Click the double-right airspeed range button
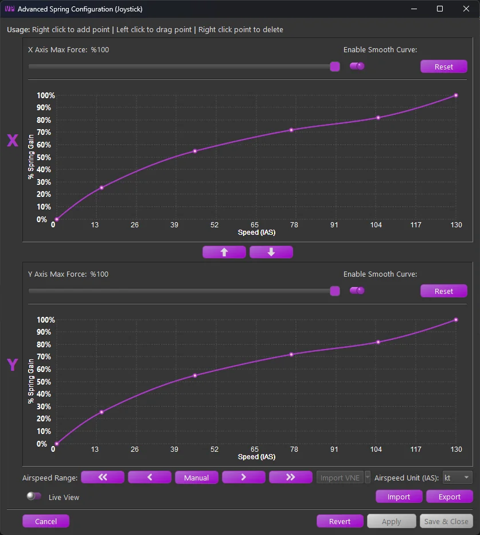Viewport: 480px width, 535px height. click(290, 478)
